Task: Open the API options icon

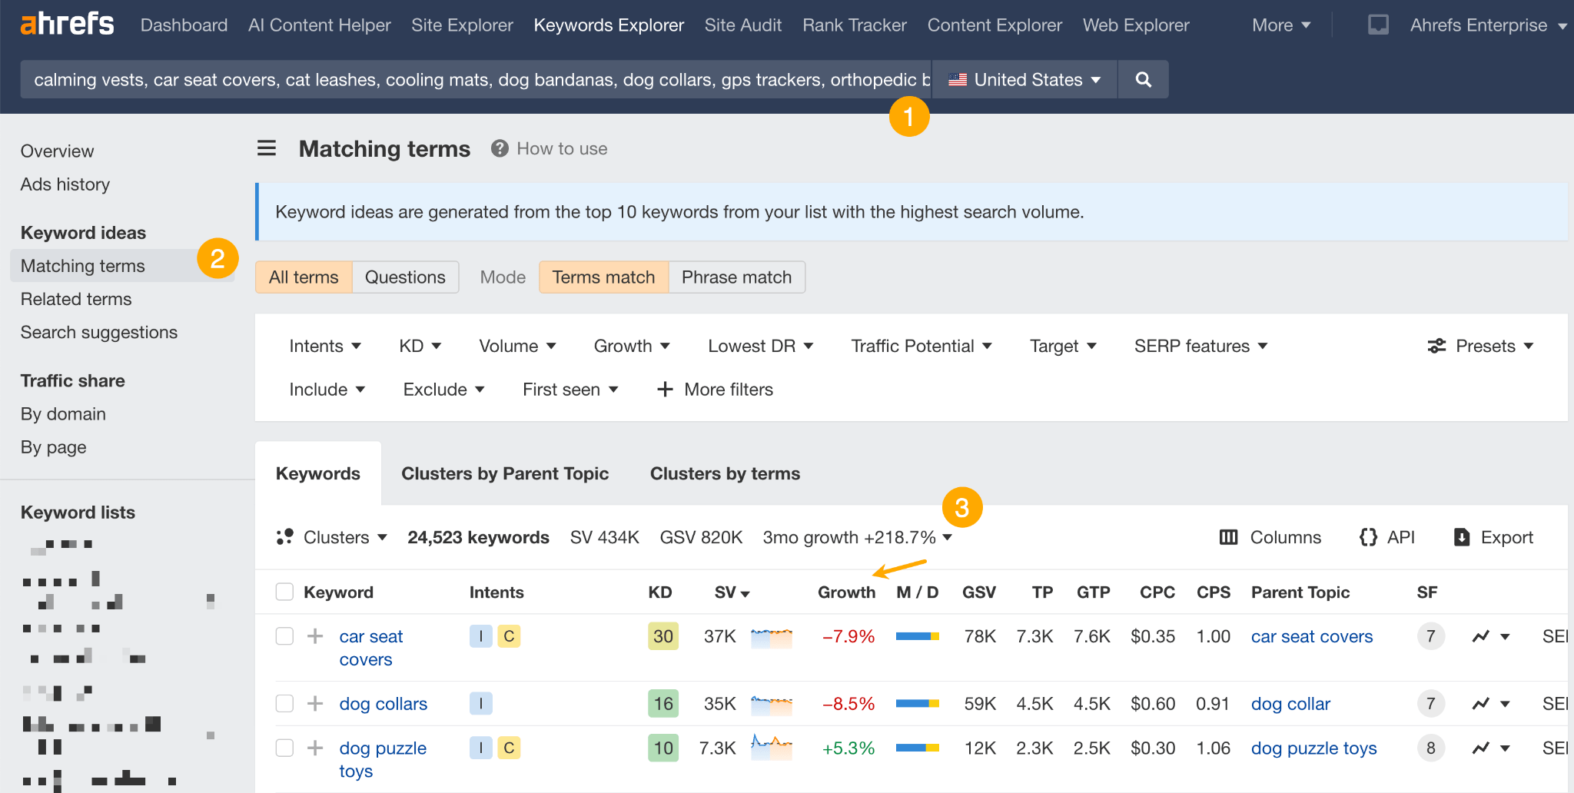Action: tap(1369, 537)
